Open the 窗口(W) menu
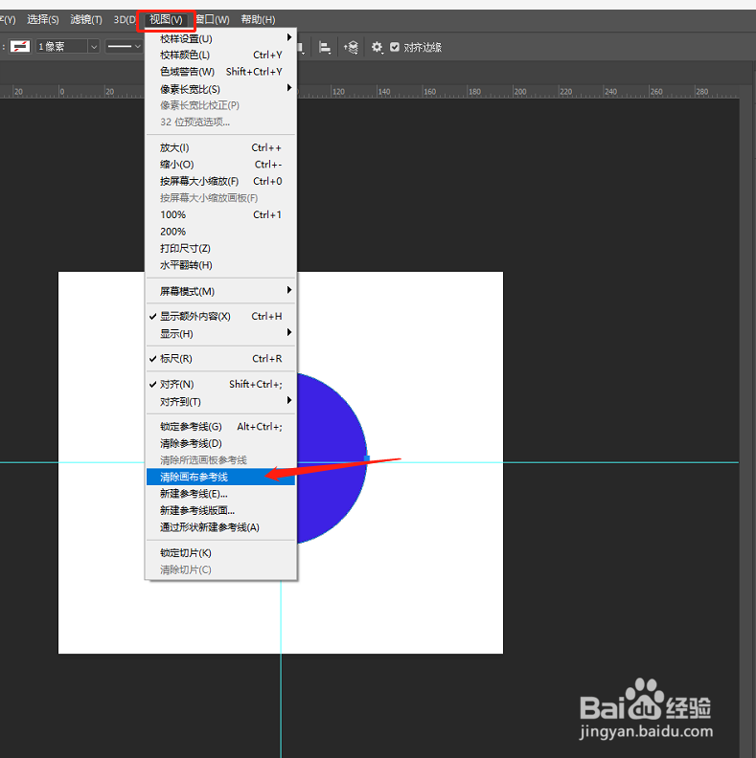Screen dimensions: 756x758 (213, 19)
